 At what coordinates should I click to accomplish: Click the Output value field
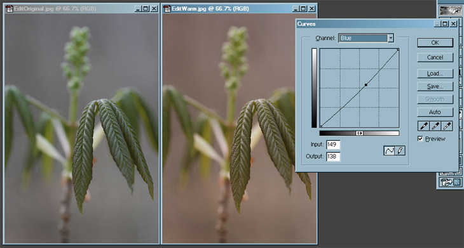pyautogui.click(x=333, y=157)
